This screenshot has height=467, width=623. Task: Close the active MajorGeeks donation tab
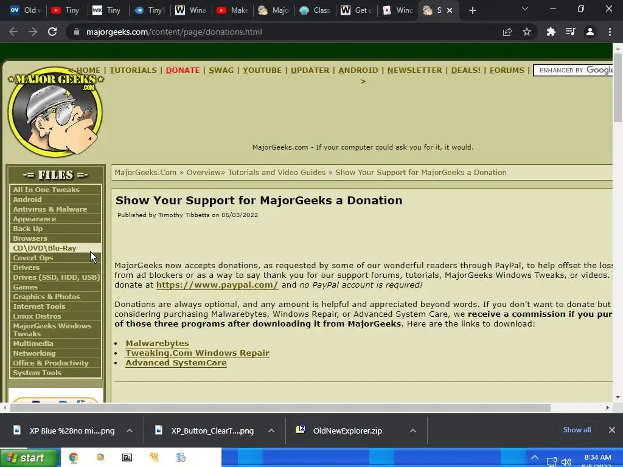tap(450, 10)
